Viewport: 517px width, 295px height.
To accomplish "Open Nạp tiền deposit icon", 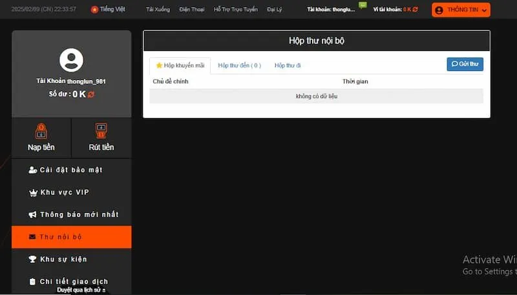I will [x=41, y=132].
